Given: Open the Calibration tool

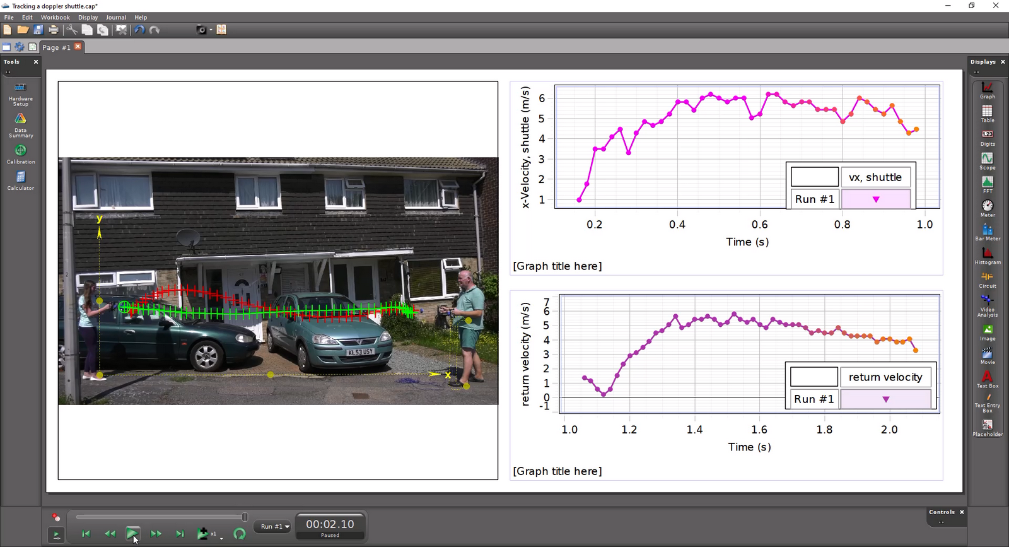Looking at the screenshot, I should [20, 153].
